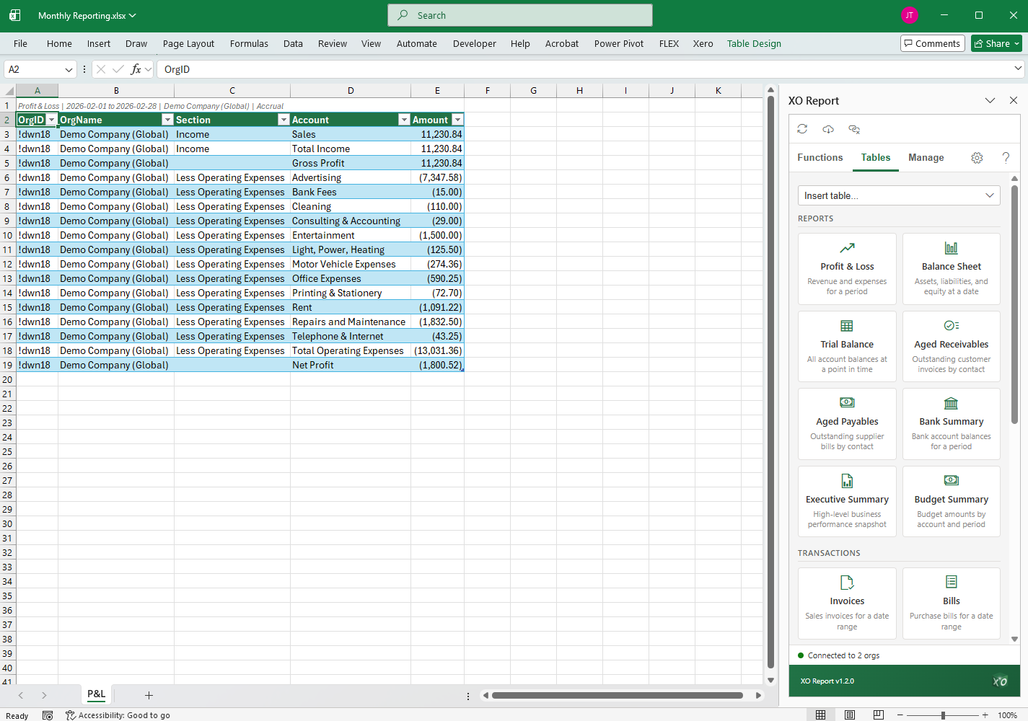
Task: Select column header D
Action: 351,90
